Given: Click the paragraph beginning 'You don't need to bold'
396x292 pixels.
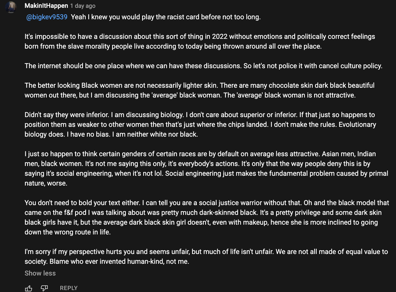Looking at the screenshot, I should click(207, 217).
